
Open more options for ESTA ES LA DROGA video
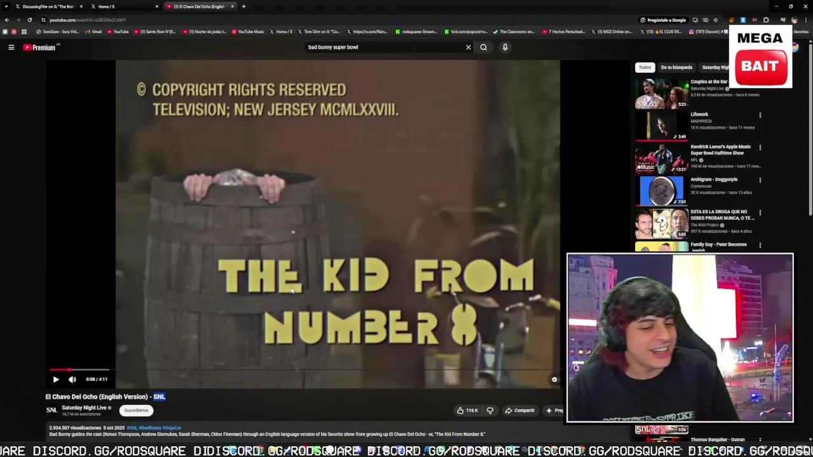tap(760, 213)
